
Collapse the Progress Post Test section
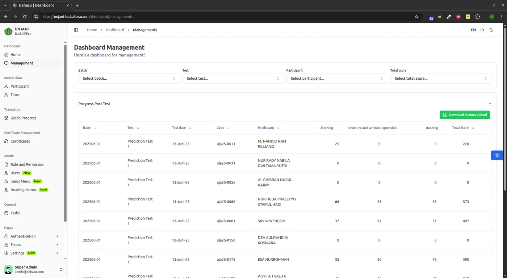tap(490, 104)
